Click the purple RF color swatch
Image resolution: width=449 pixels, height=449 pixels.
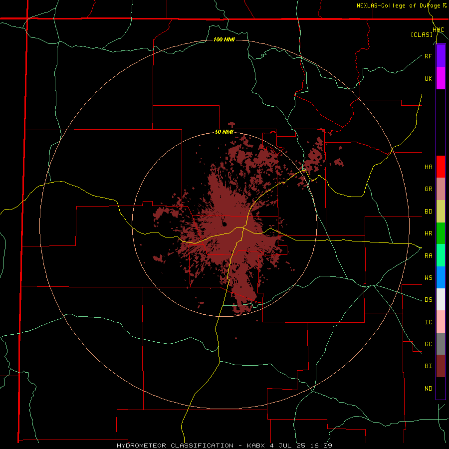click(441, 56)
